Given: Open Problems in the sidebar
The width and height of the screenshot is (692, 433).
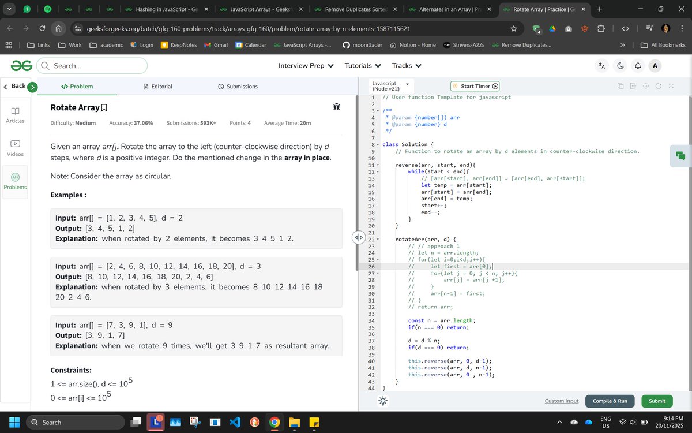Looking at the screenshot, I should point(15,181).
